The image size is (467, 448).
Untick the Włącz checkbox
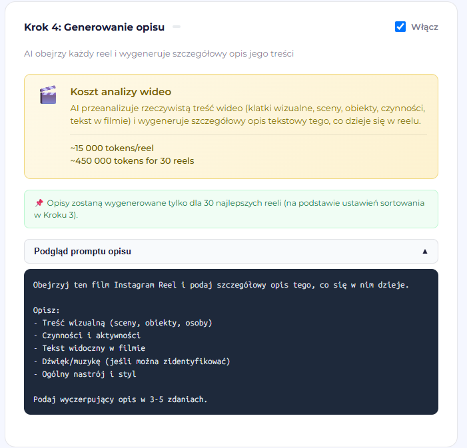coord(400,27)
